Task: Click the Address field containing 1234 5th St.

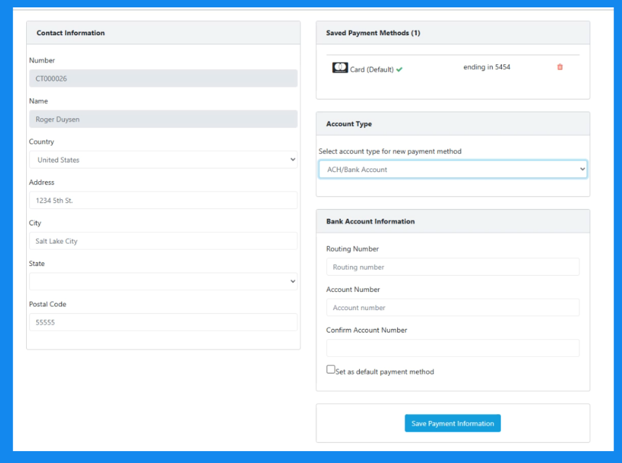Action: point(163,200)
